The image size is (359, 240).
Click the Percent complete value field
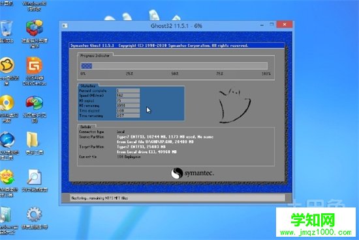click(x=128, y=90)
